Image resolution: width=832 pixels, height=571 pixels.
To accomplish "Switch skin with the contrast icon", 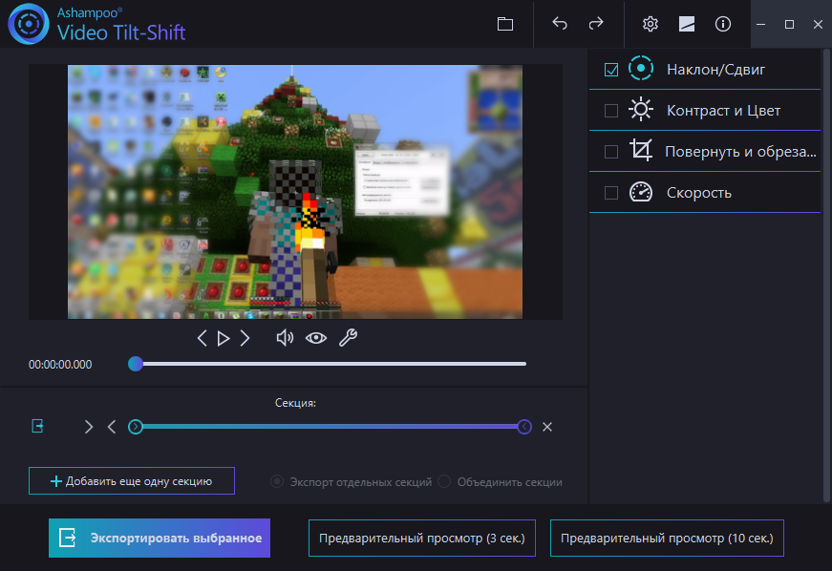I will click(x=687, y=24).
